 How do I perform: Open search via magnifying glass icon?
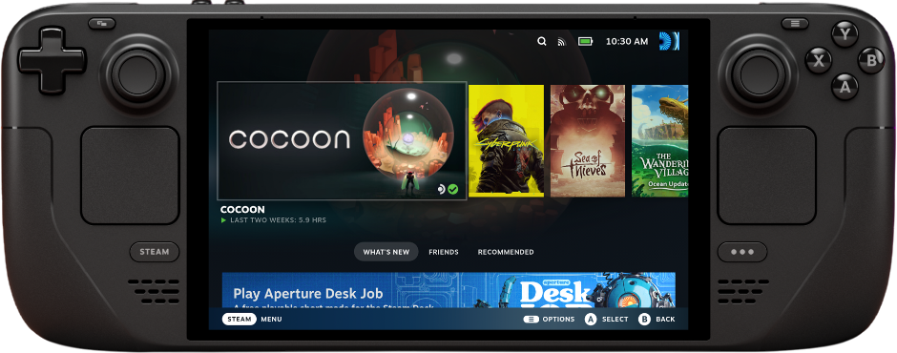[542, 41]
